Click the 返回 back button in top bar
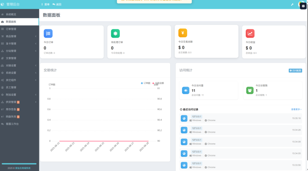The image size is (308, 171). [x=57, y=5]
